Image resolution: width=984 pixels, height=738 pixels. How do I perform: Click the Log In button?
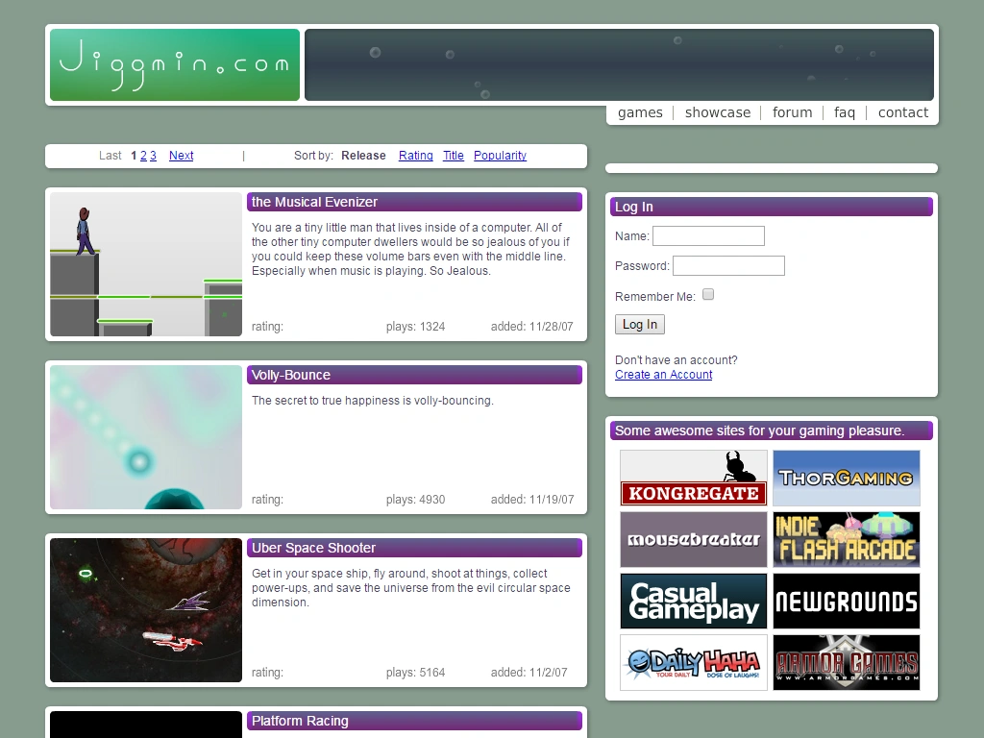tap(639, 325)
